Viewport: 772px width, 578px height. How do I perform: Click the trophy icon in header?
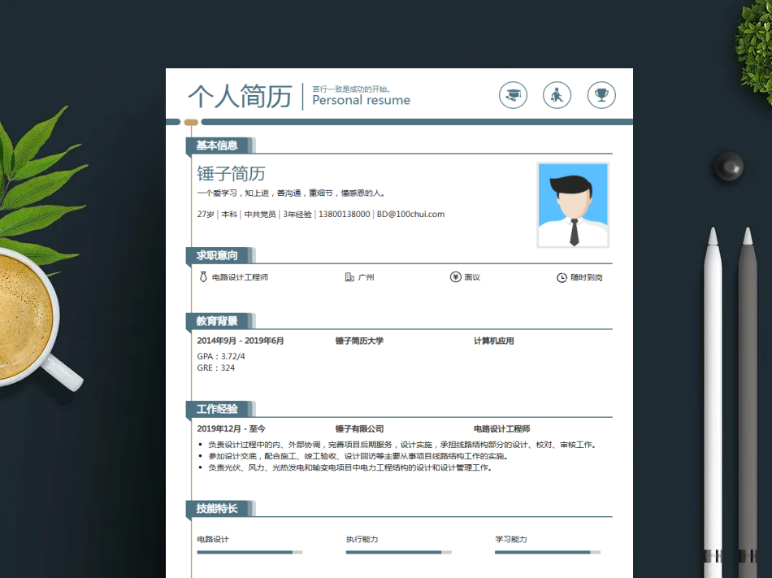(601, 95)
